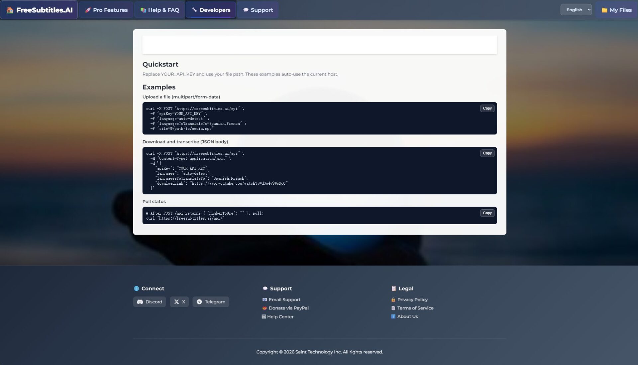
Task: Click the Discord icon button
Action: pyautogui.click(x=150, y=302)
